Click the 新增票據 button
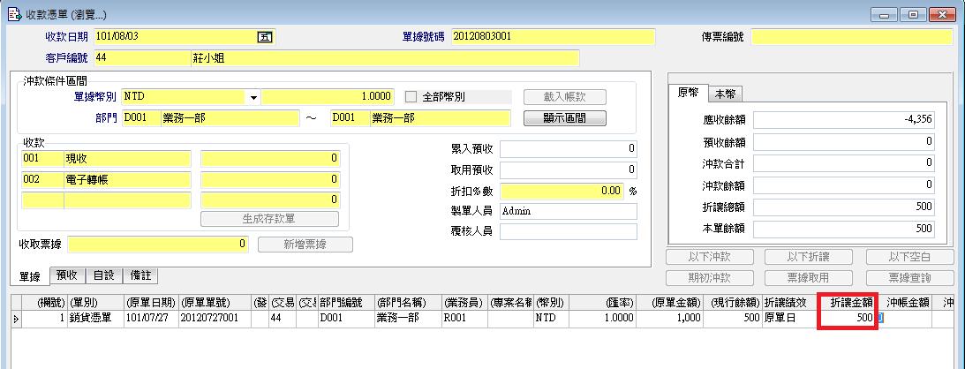This screenshot has width=965, height=369. click(305, 245)
